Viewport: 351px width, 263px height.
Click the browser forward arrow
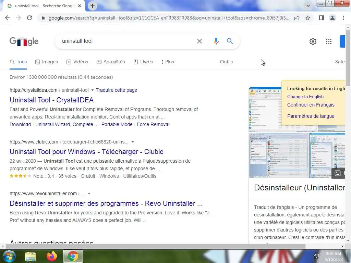(x=19, y=18)
